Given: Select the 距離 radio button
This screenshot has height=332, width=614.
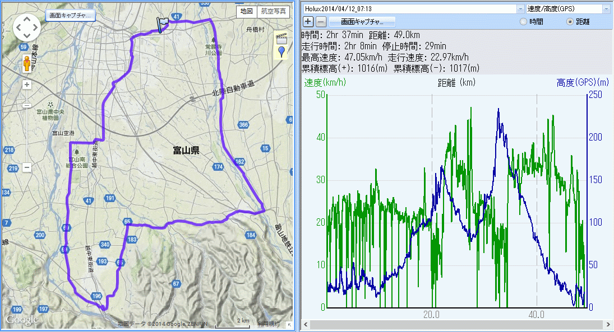Looking at the screenshot, I should 570,22.
